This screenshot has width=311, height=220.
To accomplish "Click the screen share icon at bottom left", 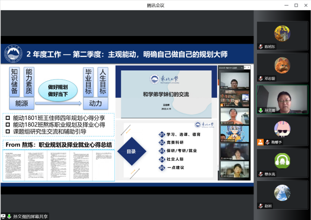I will coord(3,216).
